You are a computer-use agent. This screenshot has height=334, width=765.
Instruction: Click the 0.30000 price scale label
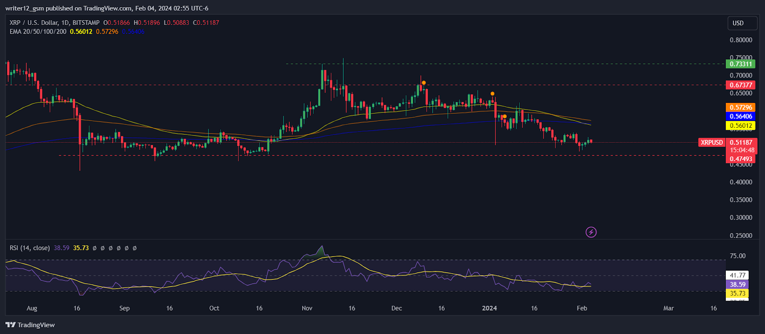point(741,218)
